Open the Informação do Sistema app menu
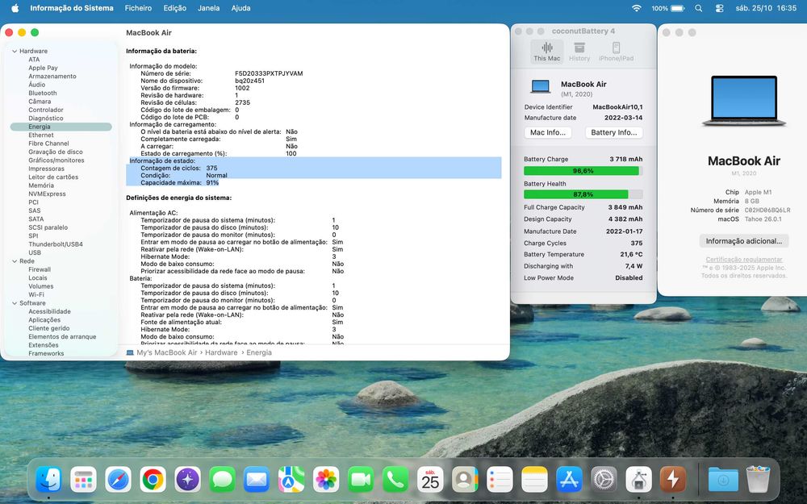 72,8
